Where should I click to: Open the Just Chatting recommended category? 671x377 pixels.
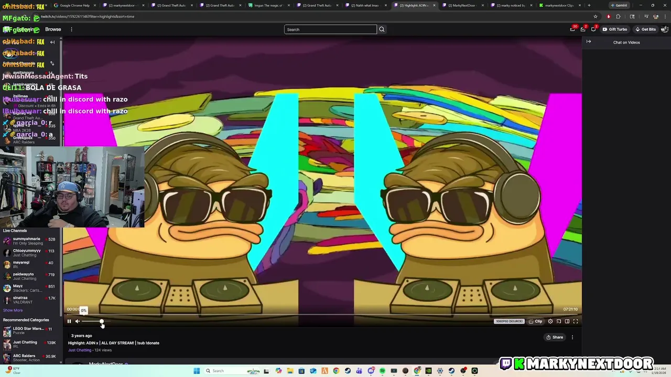point(29,344)
